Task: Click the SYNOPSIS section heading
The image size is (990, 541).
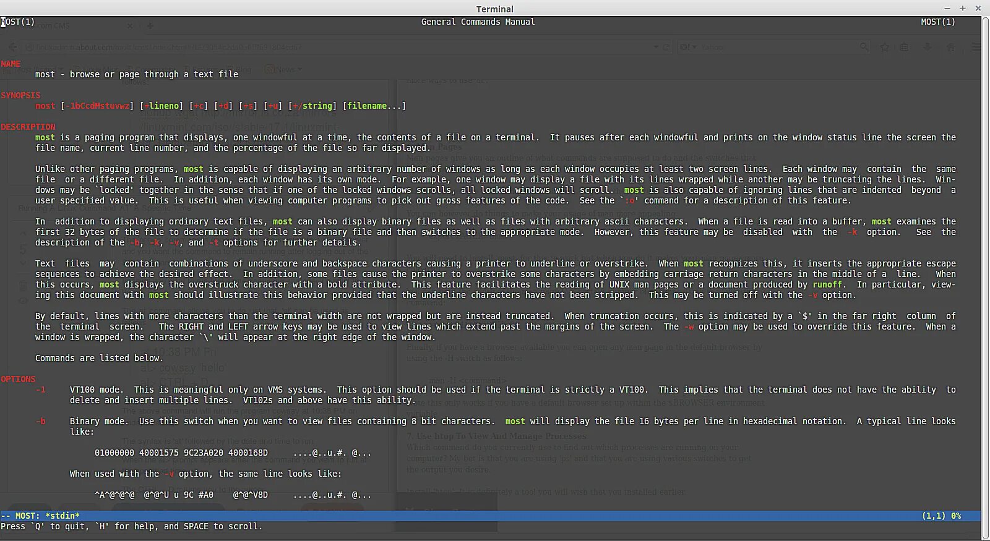Action: pyautogui.click(x=20, y=95)
